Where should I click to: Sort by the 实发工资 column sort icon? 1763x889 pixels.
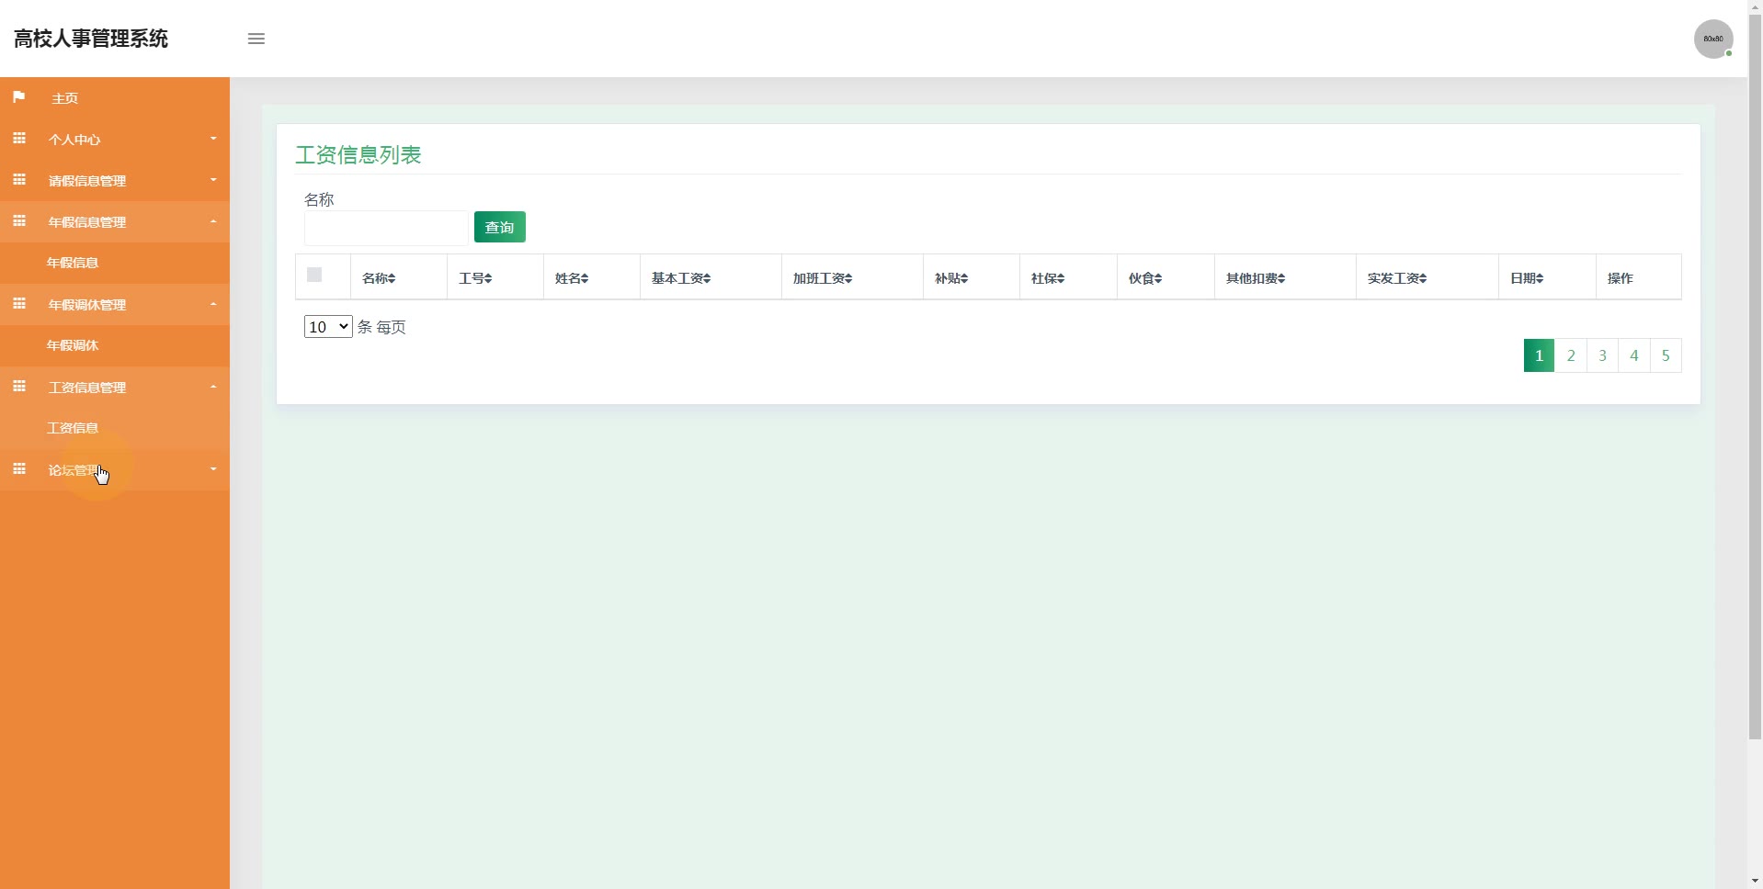tap(1424, 278)
